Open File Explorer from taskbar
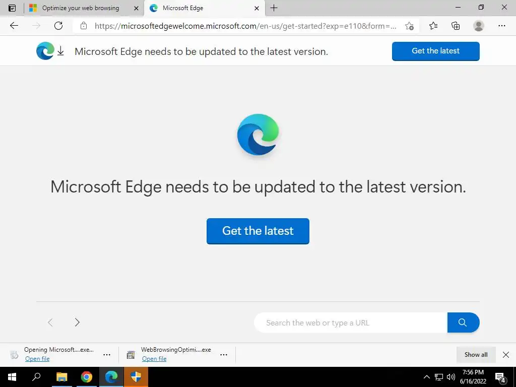 tap(61, 377)
